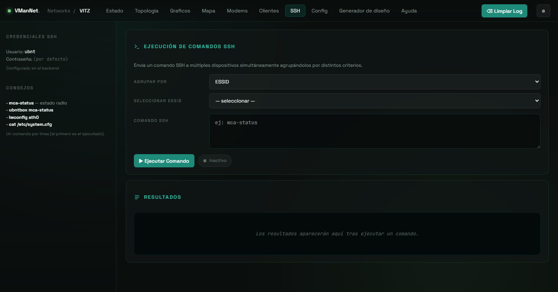Click the Configurado en el backend note

33,68
